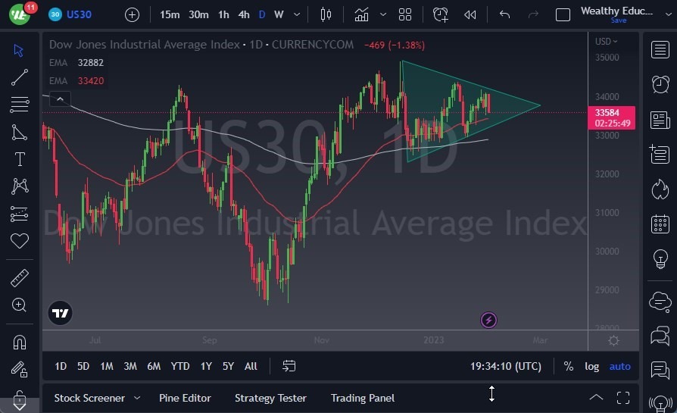677x413 pixels.
Task: Expand the indicator templates dropdown arrow
Action: (x=383, y=14)
